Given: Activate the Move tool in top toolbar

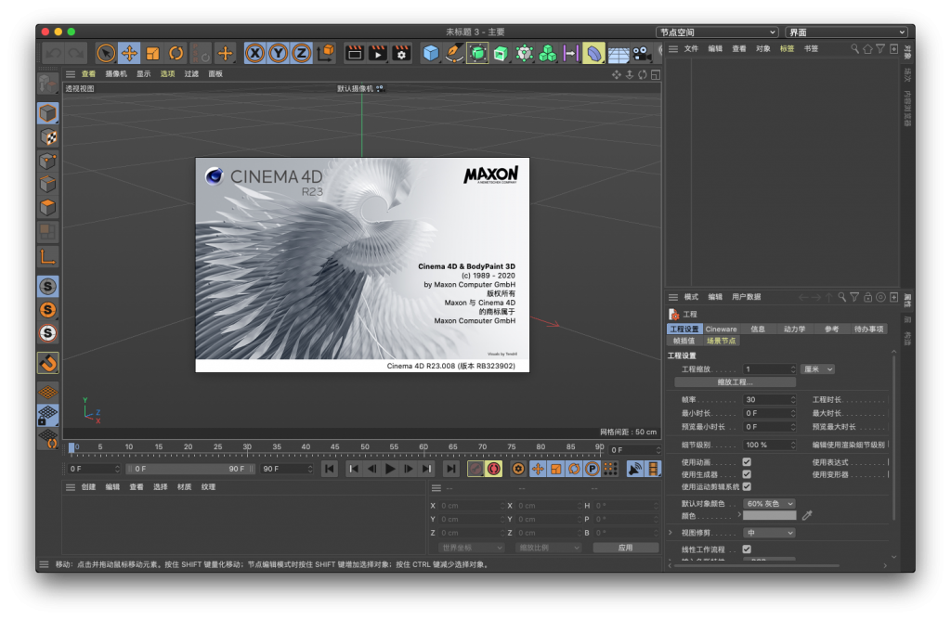Looking at the screenshot, I should coord(129,53).
